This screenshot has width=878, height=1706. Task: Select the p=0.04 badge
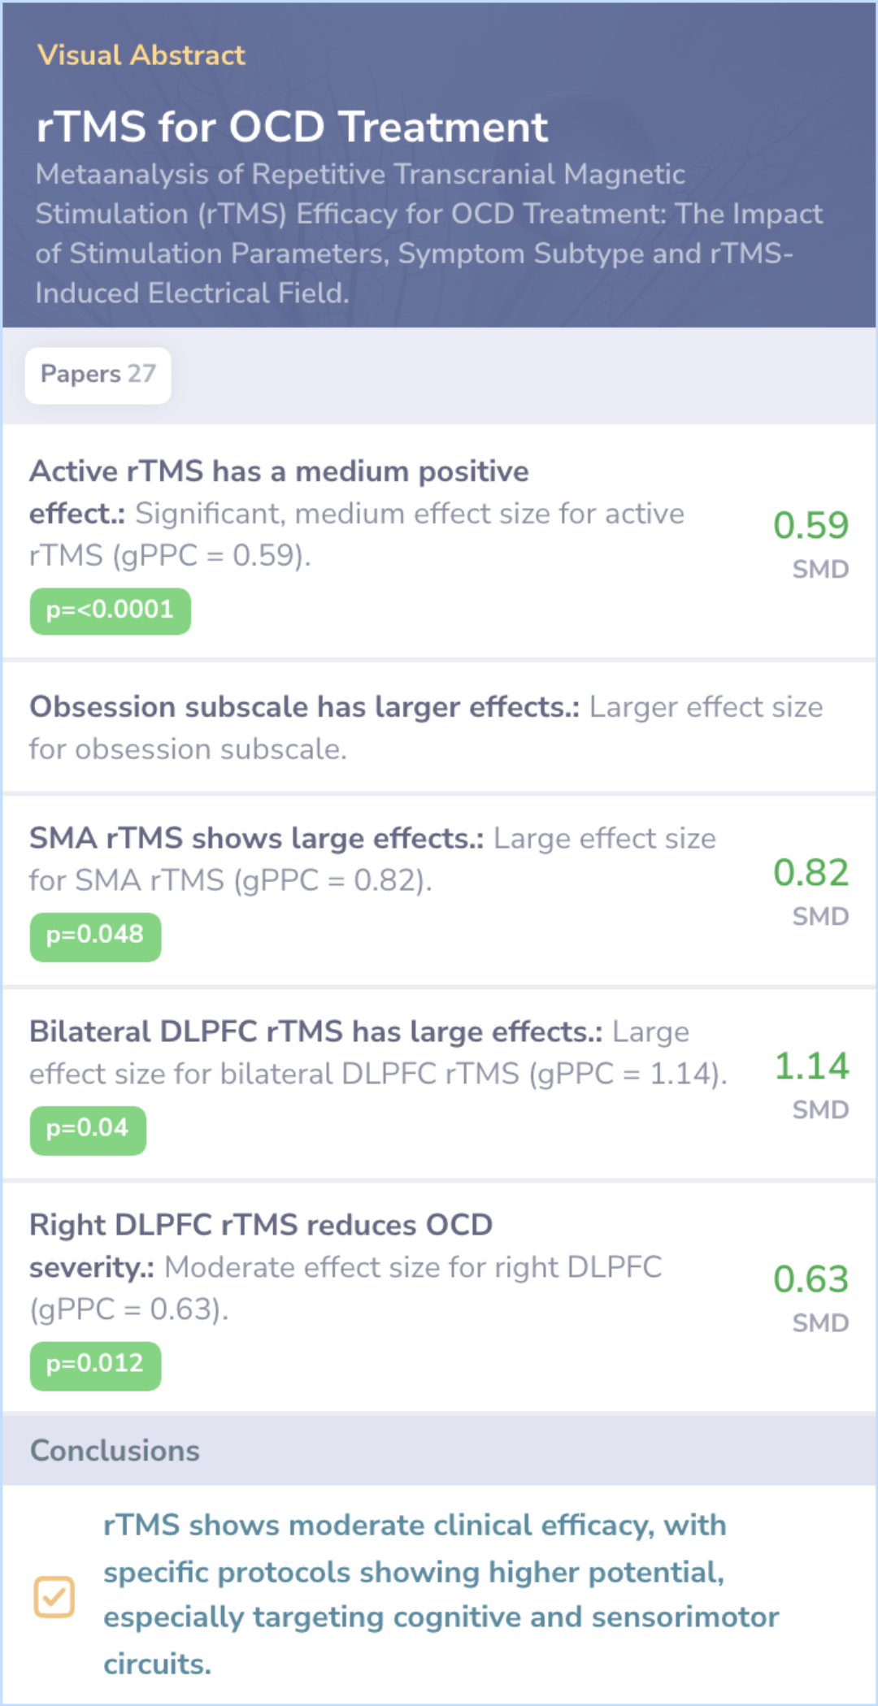click(x=88, y=1129)
